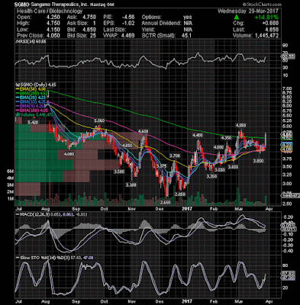Click the 3.700 price annotation

pos(175,156)
